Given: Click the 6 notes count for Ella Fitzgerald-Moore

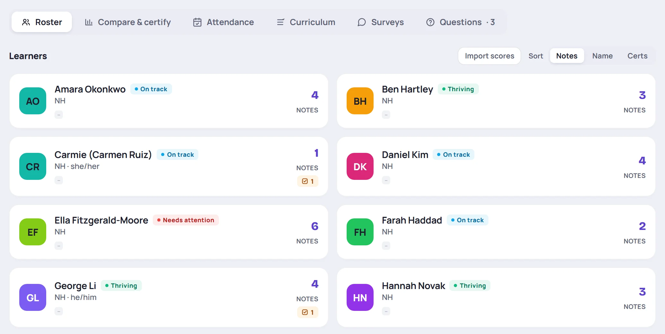Looking at the screenshot, I should (315, 226).
